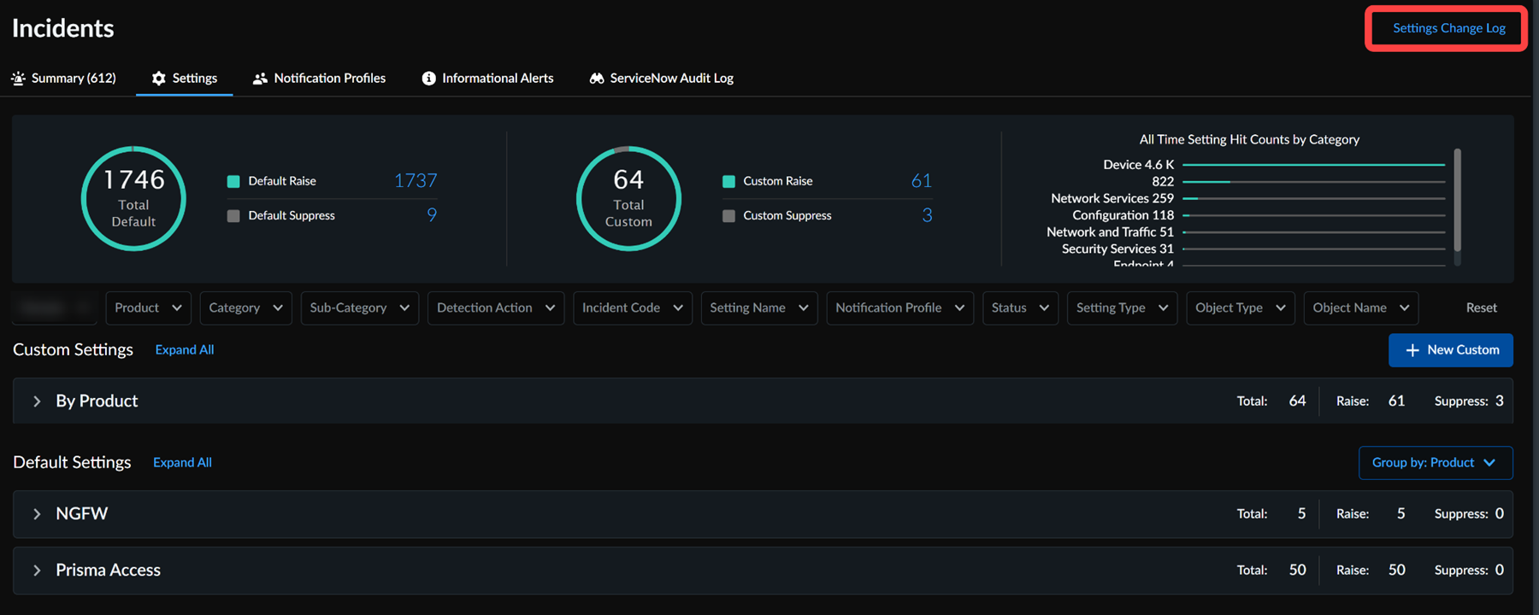Click the Notification Profiles people icon
This screenshot has width=1539, height=615.
click(x=260, y=79)
